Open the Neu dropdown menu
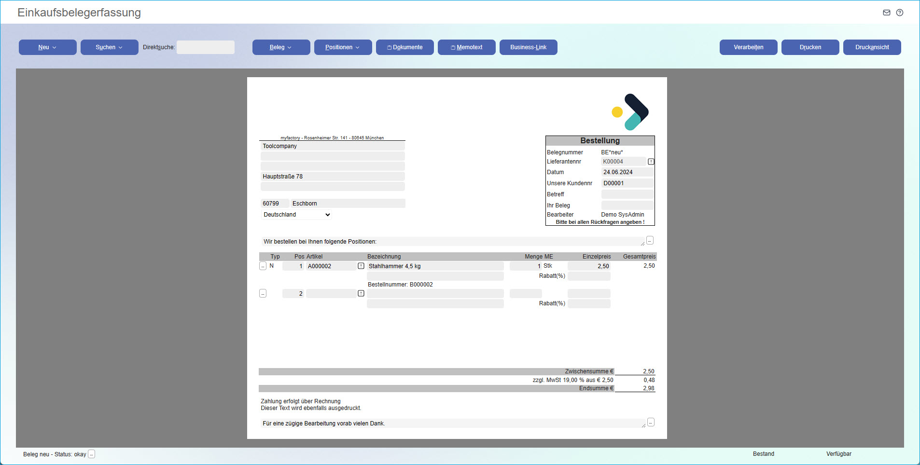 pyautogui.click(x=47, y=47)
